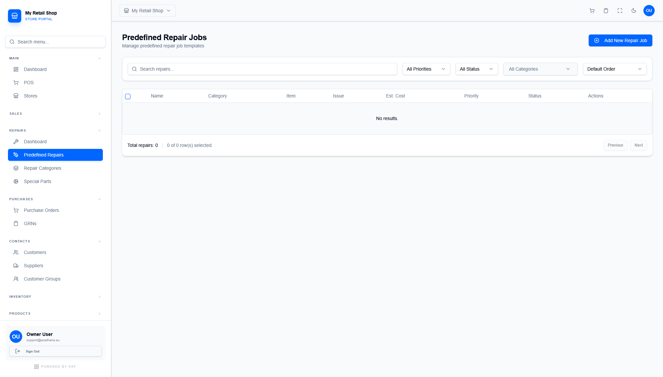Expand the SALES sidebar section

tap(55, 114)
